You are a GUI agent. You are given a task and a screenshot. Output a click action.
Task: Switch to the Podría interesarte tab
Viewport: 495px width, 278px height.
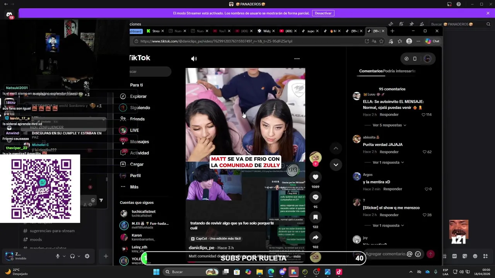pyautogui.click(x=399, y=71)
